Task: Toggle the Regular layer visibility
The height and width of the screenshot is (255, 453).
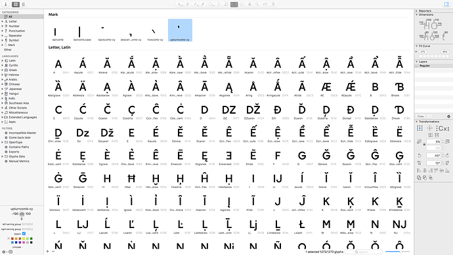Action: click(417, 66)
